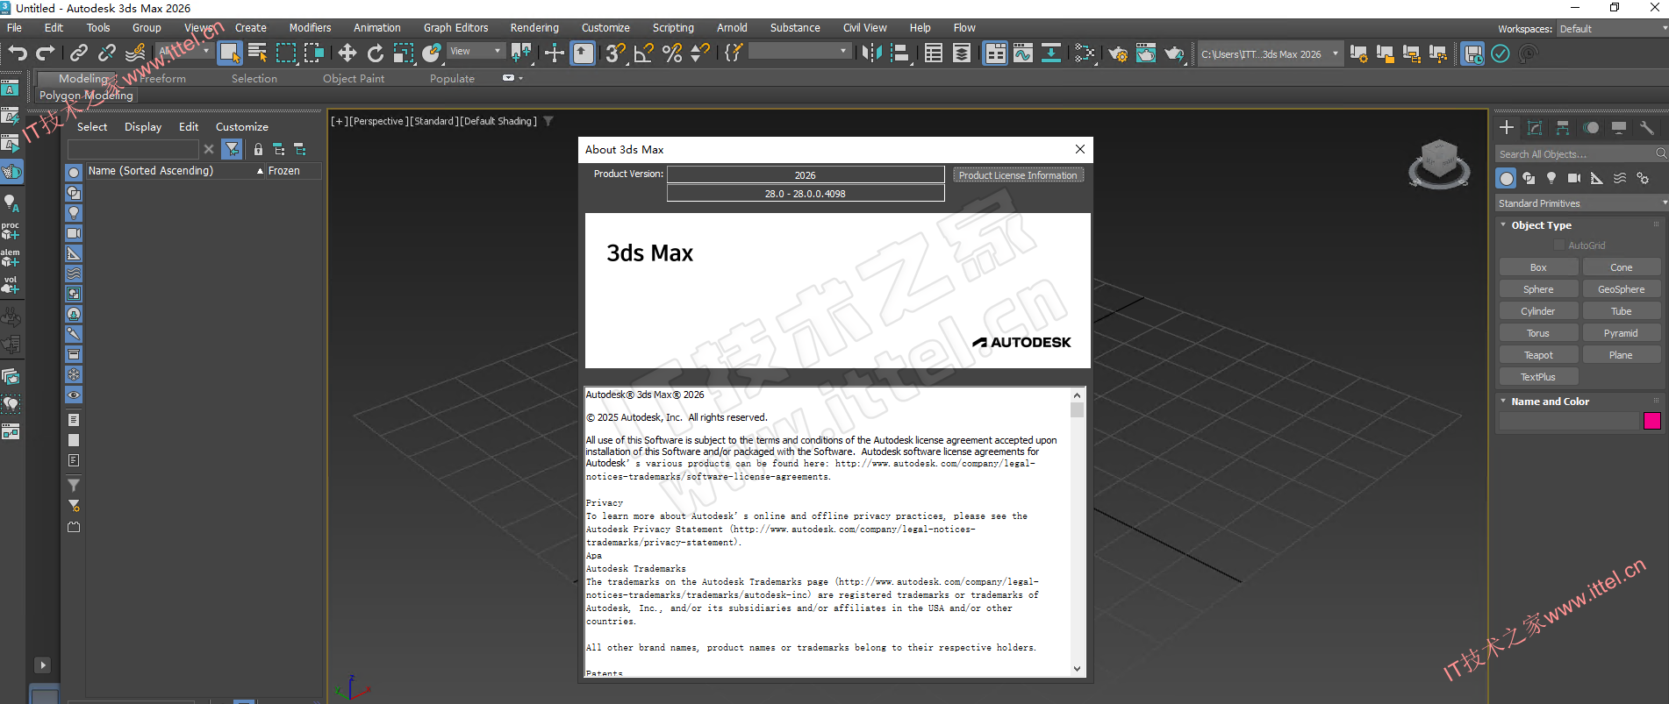Open Rendered Frame Window icon
The height and width of the screenshot is (704, 1669).
pyautogui.click(x=1146, y=53)
